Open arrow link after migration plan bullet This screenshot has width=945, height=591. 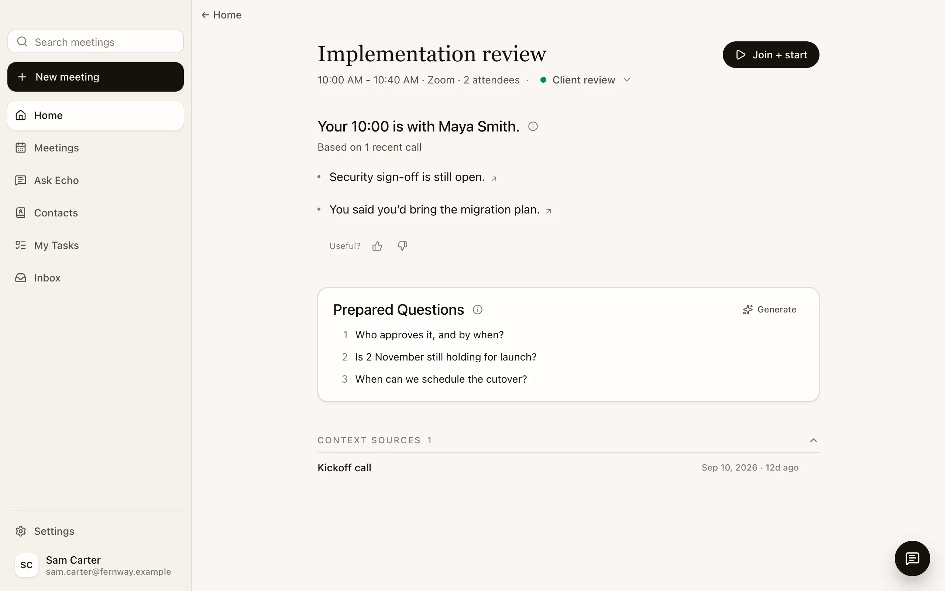pos(548,211)
